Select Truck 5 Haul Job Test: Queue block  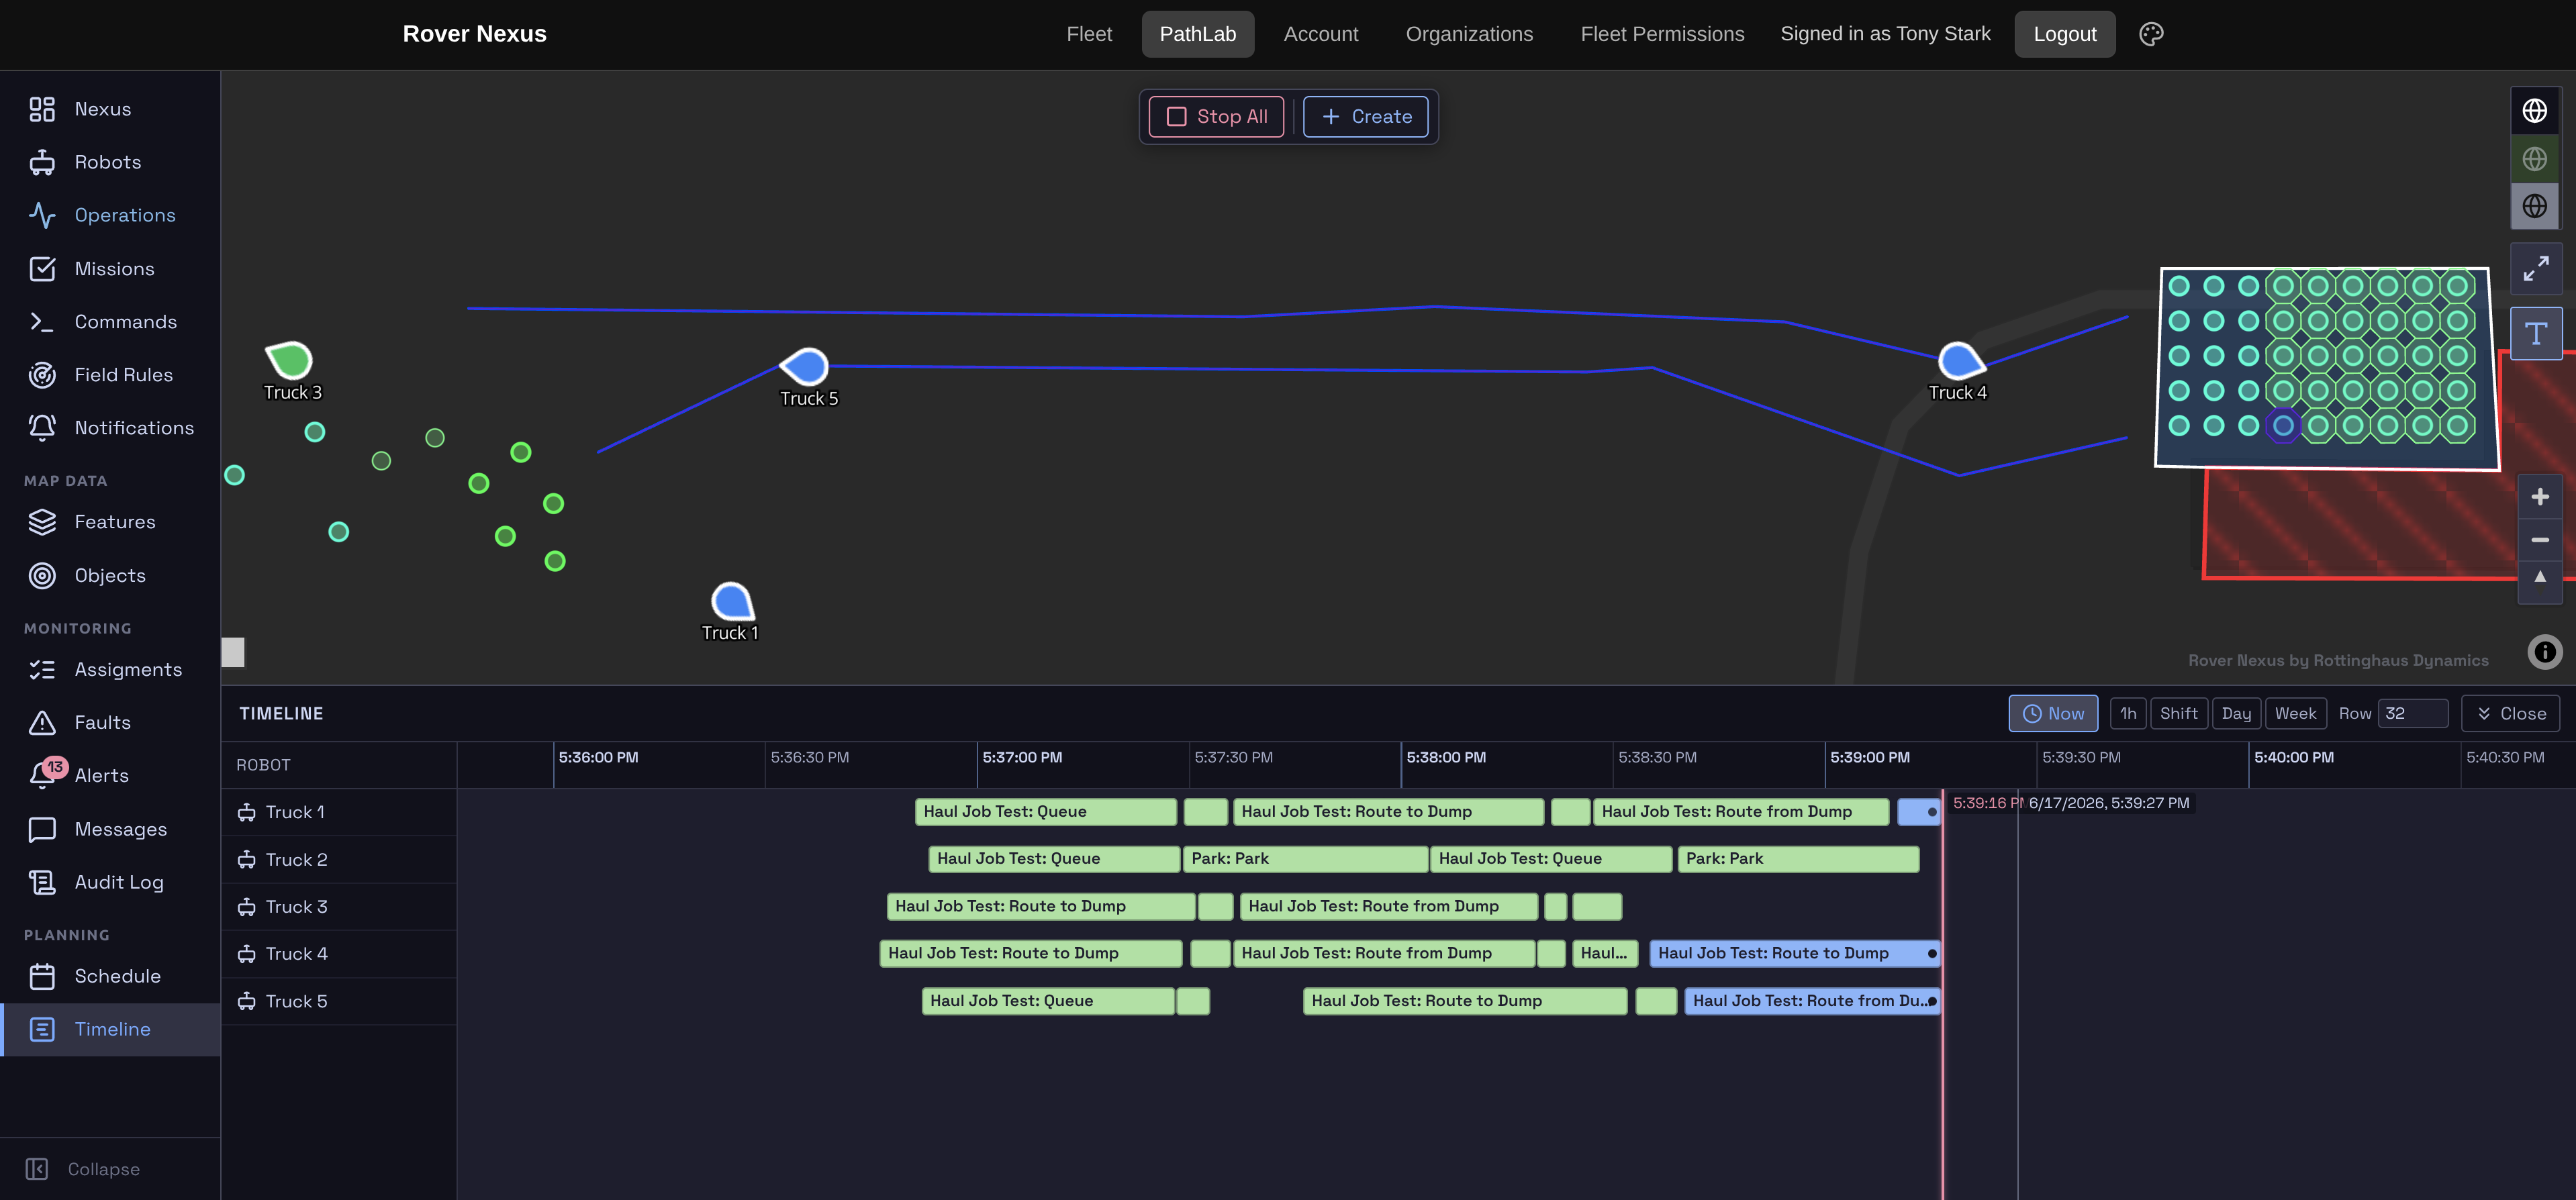pos(1047,1001)
